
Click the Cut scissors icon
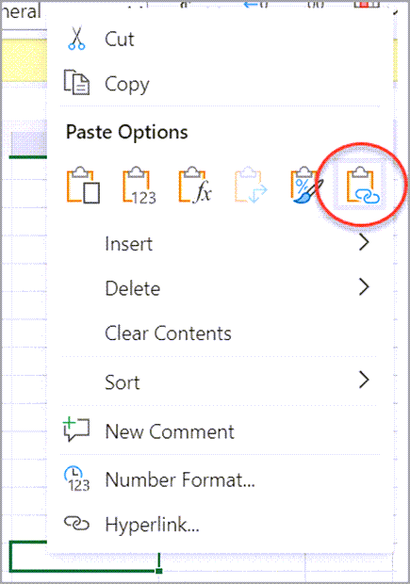point(76,38)
